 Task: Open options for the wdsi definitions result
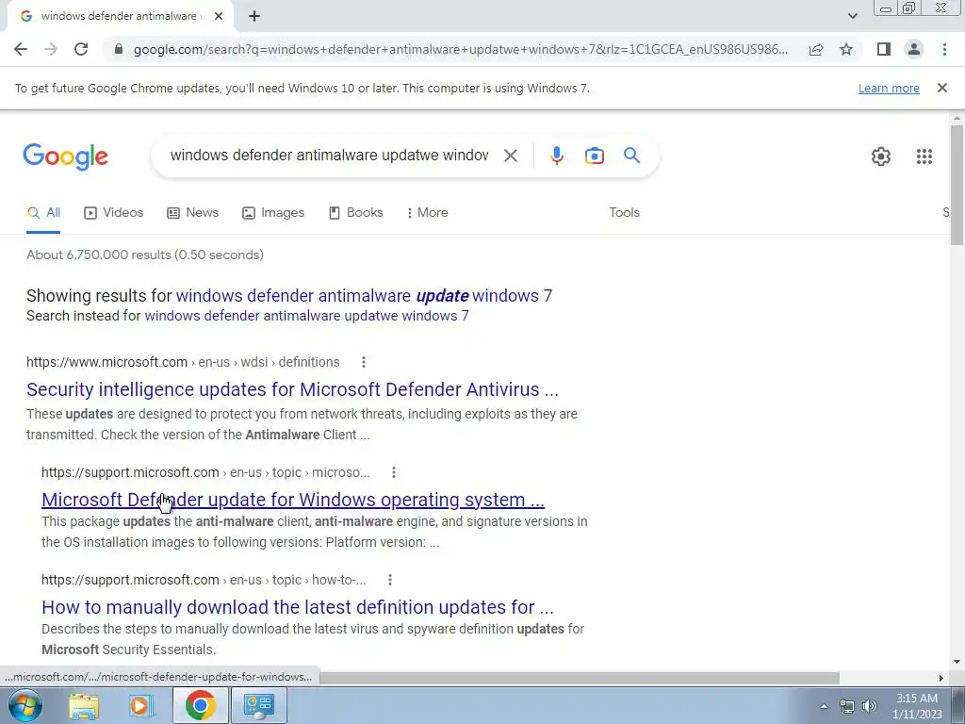click(364, 362)
